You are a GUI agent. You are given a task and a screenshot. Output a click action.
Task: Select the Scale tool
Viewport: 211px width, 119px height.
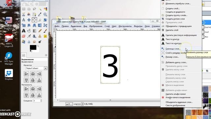tap(24, 25)
